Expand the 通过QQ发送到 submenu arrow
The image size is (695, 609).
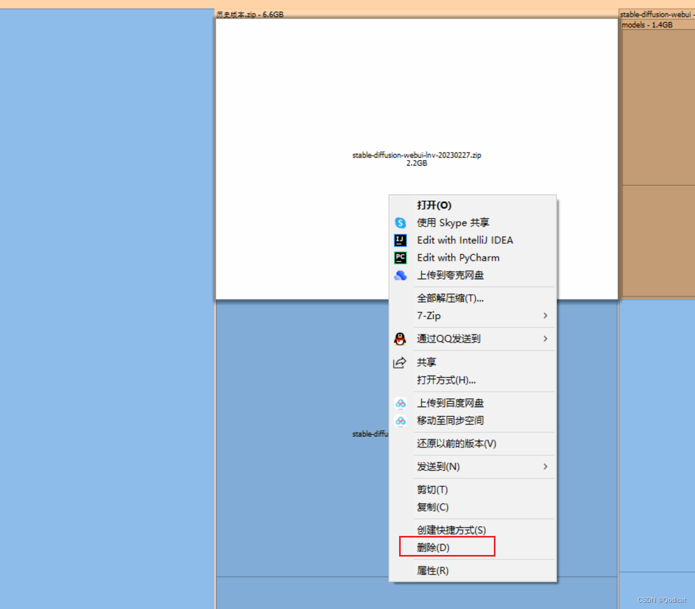545,339
